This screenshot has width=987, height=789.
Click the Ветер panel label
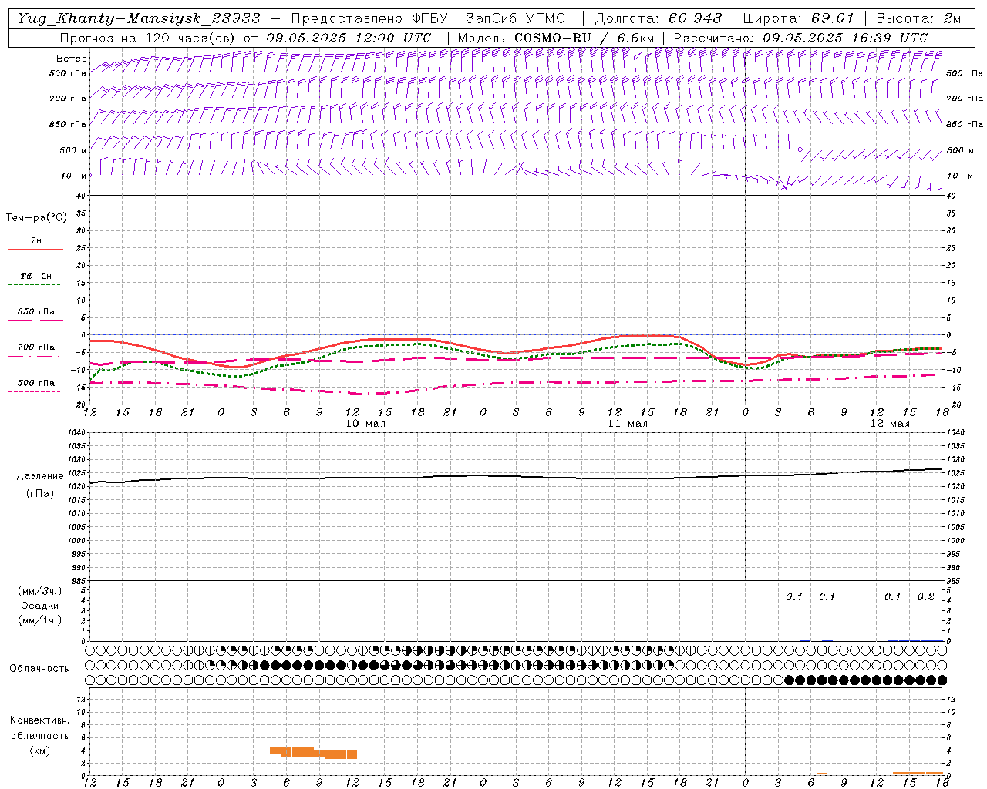72,59
